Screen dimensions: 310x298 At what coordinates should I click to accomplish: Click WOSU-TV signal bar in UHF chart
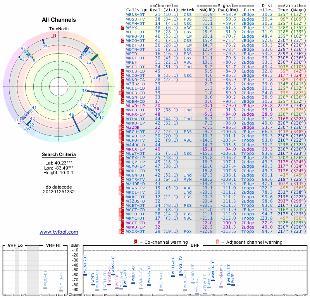pyautogui.click(x=181, y=275)
